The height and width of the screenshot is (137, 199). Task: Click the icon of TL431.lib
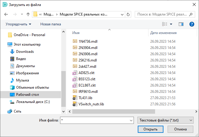[x=75, y=98]
